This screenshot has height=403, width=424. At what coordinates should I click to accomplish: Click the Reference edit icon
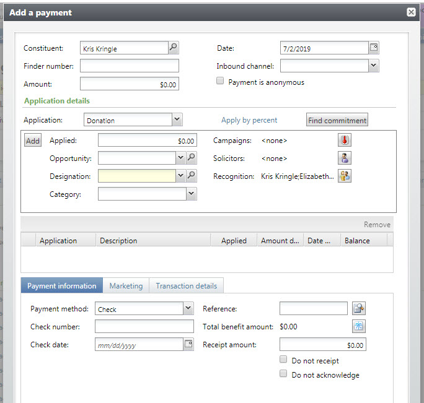click(359, 308)
